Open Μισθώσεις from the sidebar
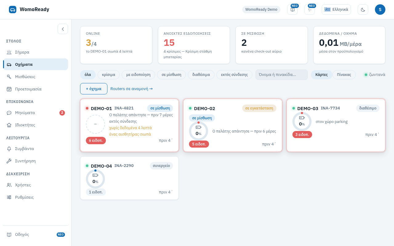394x246 pixels. 35,77
